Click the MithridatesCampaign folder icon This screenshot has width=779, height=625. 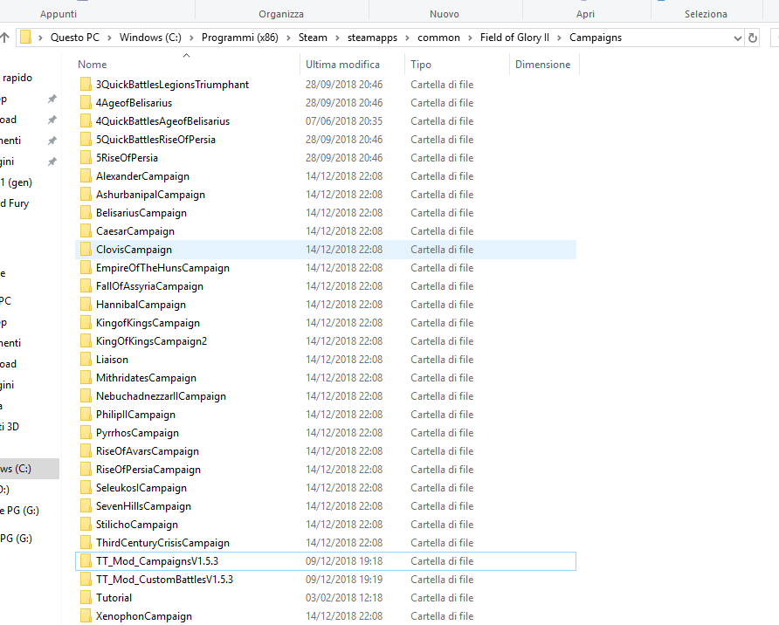pyautogui.click(x=86, y=378)
